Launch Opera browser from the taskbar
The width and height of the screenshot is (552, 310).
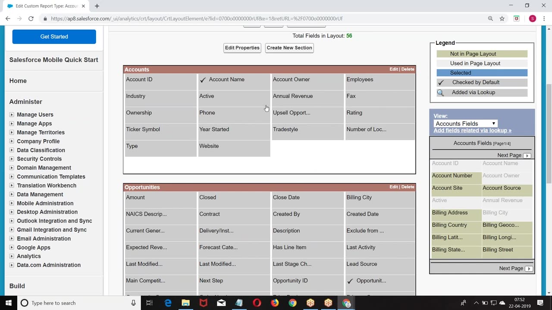pos(257,303)
